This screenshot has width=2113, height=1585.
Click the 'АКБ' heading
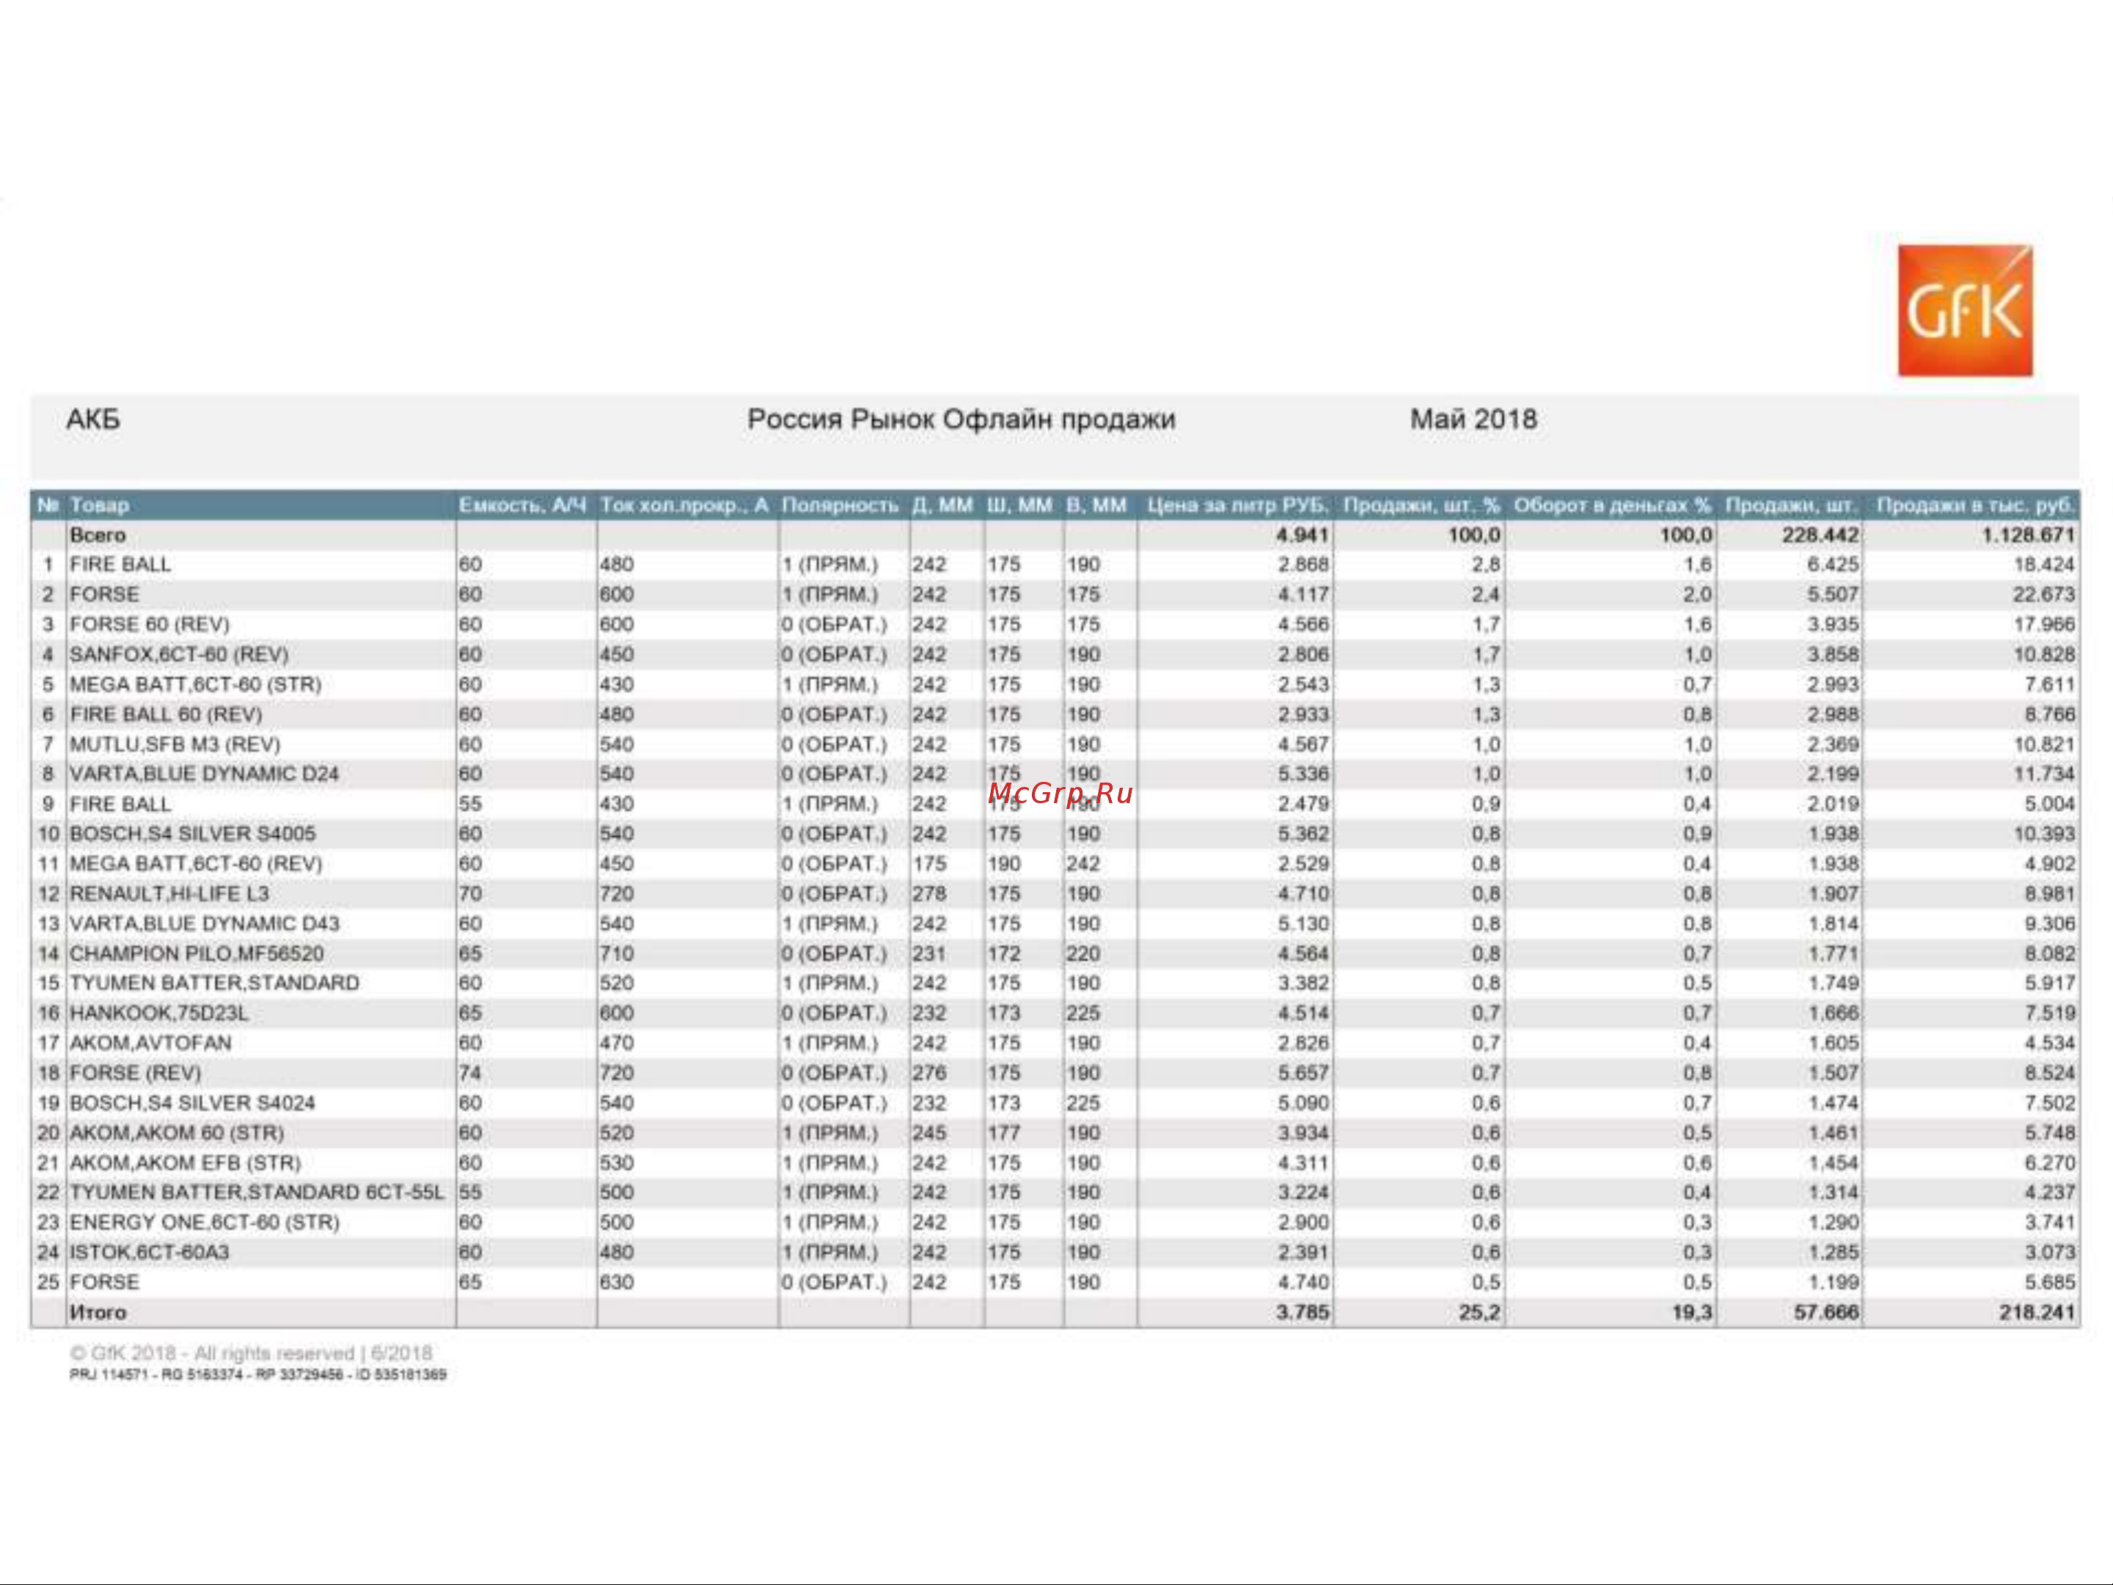pyautogui.click(x=92, y=420)
